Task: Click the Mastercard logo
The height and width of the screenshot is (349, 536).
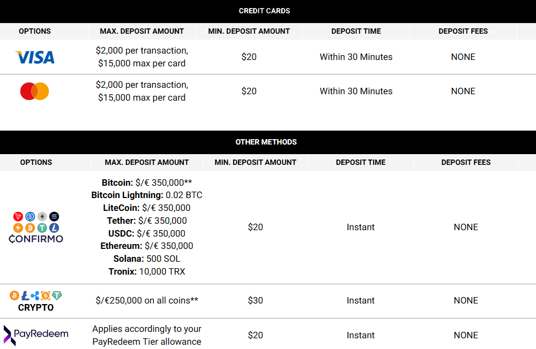Action: (34, 91)
